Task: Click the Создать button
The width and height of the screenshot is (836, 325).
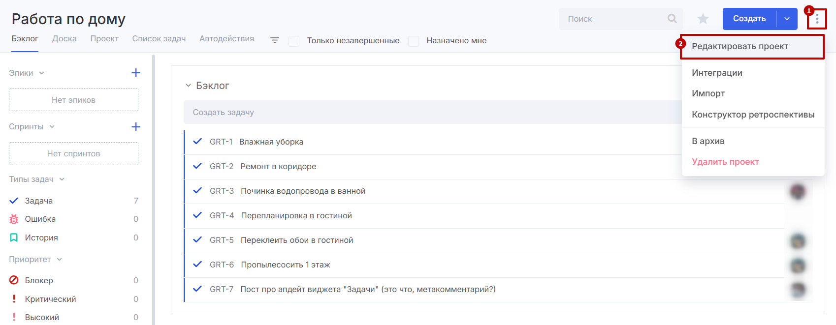Action: (749, 19)
